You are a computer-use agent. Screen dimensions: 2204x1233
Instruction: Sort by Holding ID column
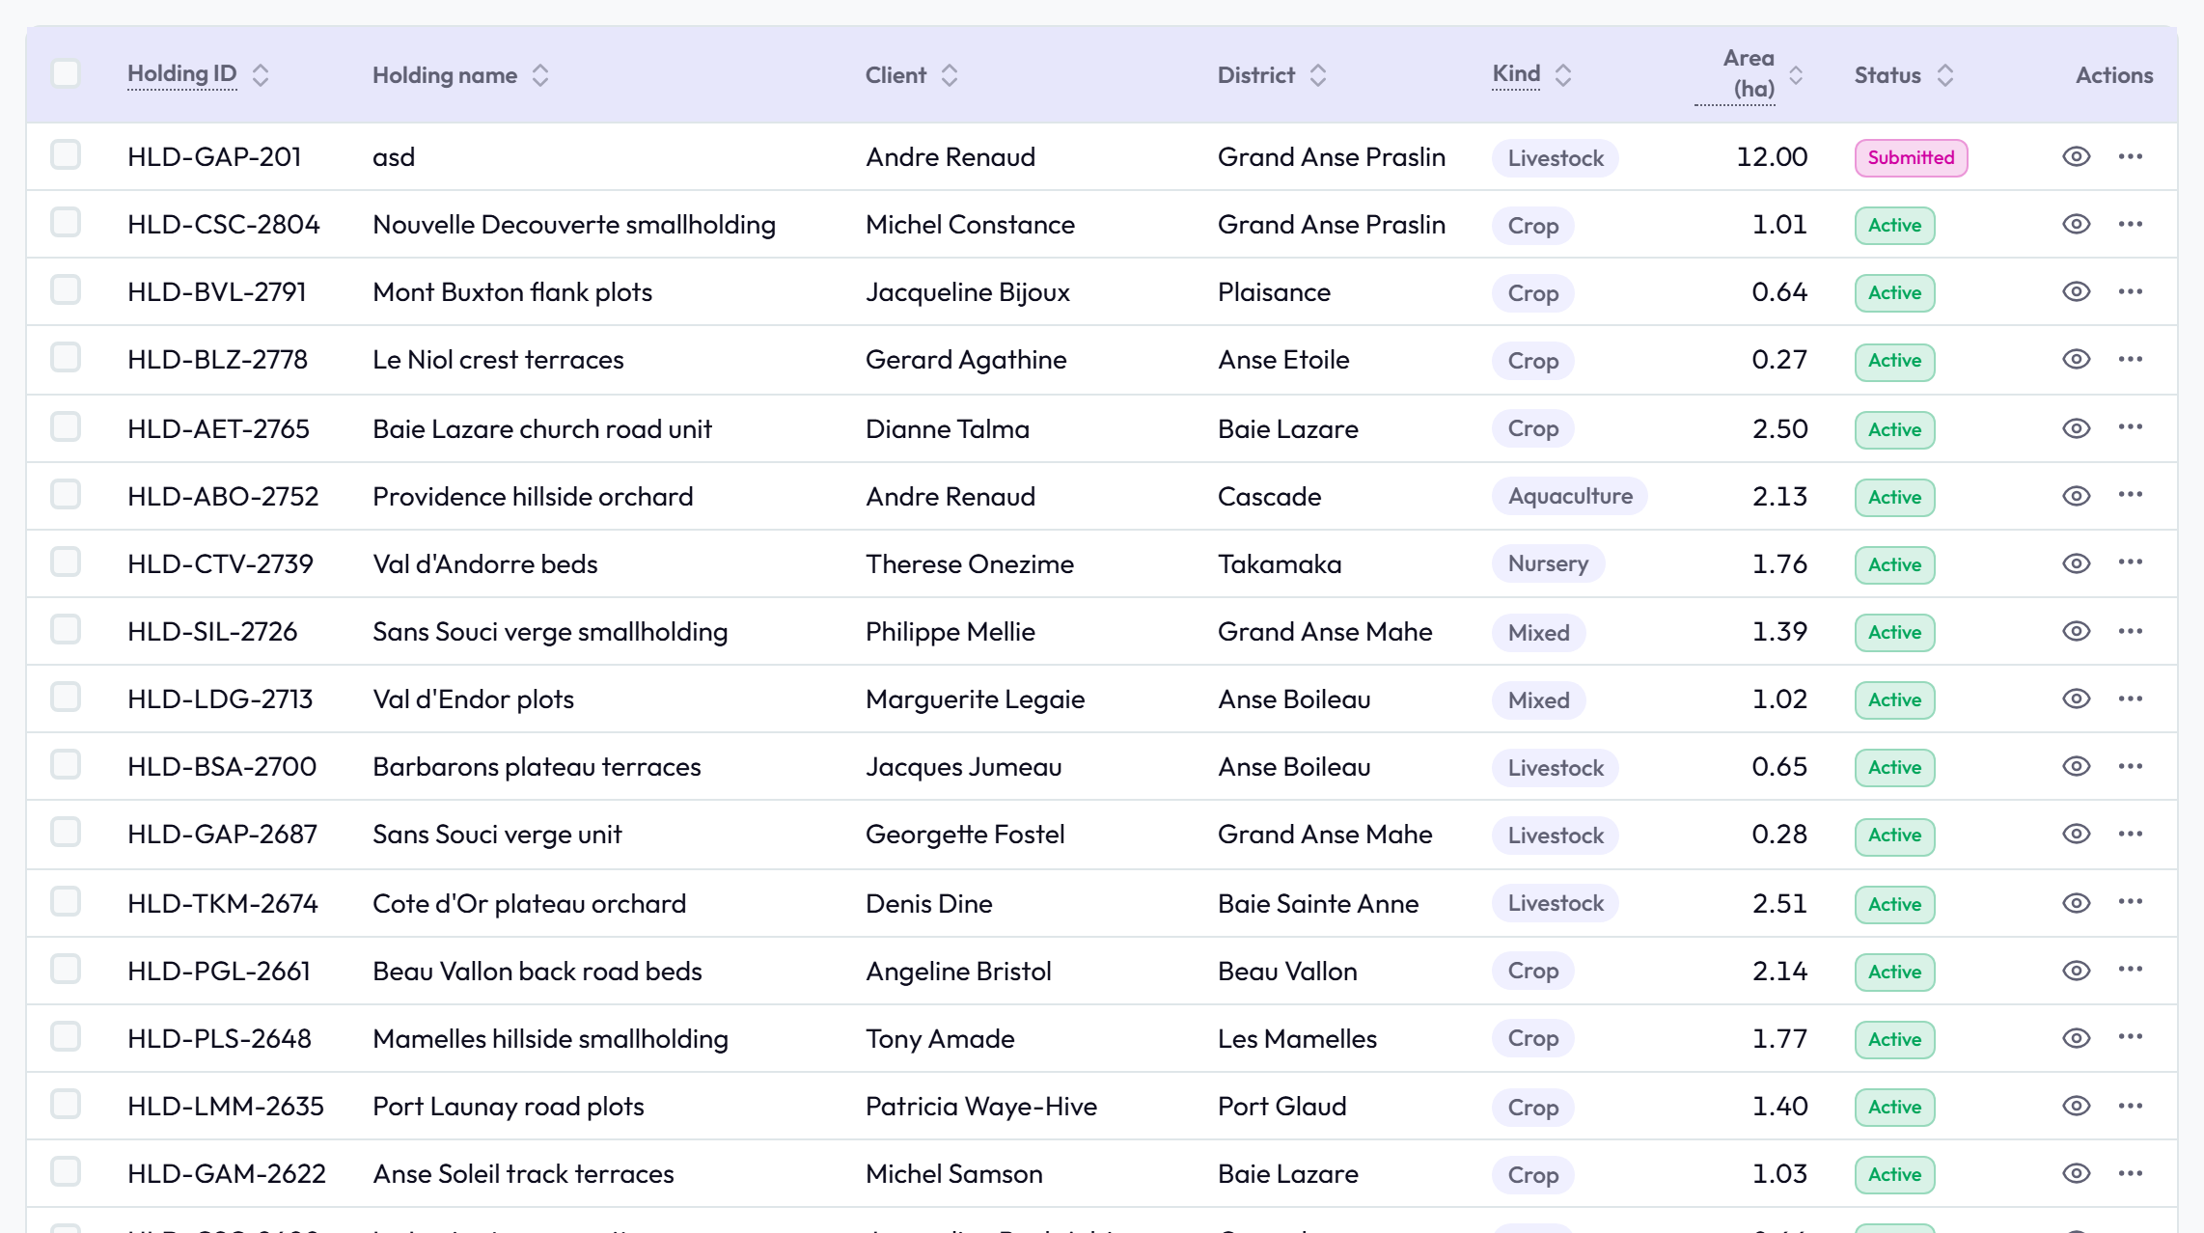pos(261,75)
